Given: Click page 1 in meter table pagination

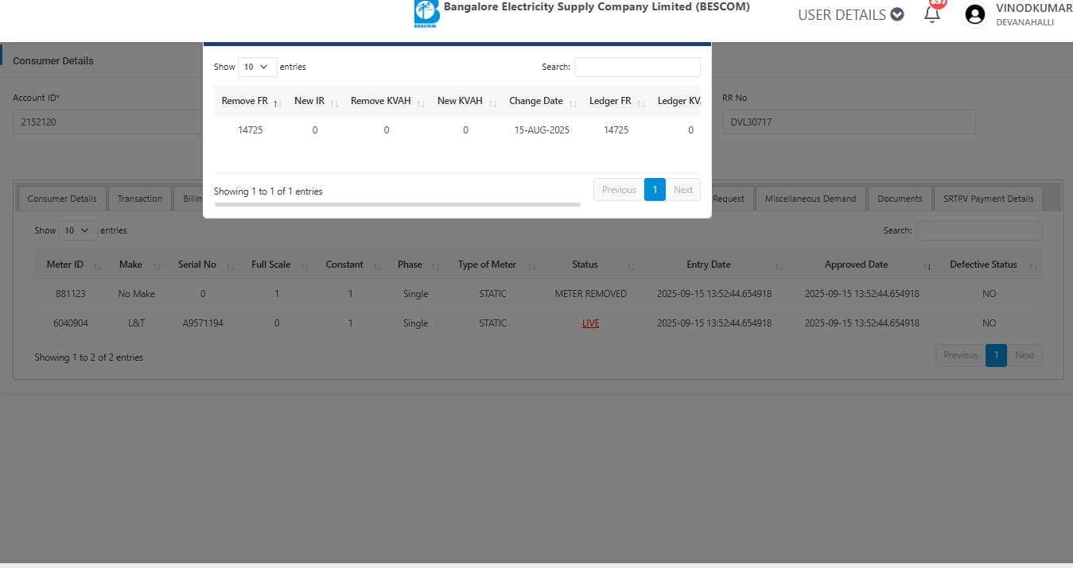Looking at the screenshot, I should click(x=996, y=355).
